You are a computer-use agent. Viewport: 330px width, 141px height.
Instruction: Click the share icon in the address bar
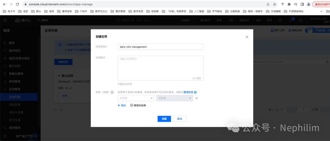pos(268,4)
